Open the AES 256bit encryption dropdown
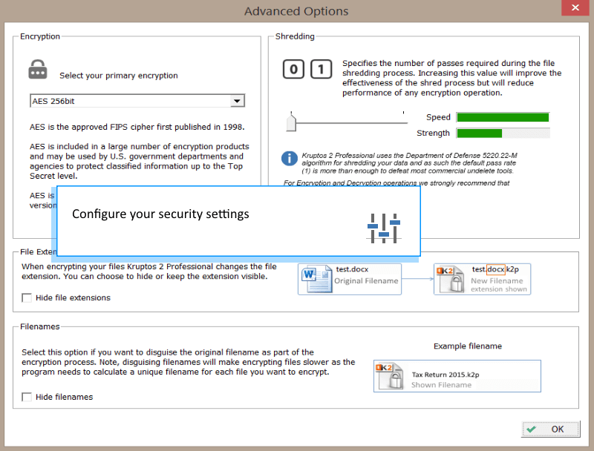594x451 pixels. [137, 101]
